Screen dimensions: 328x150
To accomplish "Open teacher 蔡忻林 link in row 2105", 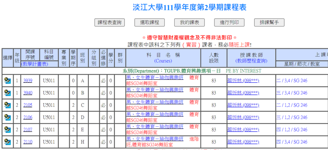I will (x=243, y=105).
